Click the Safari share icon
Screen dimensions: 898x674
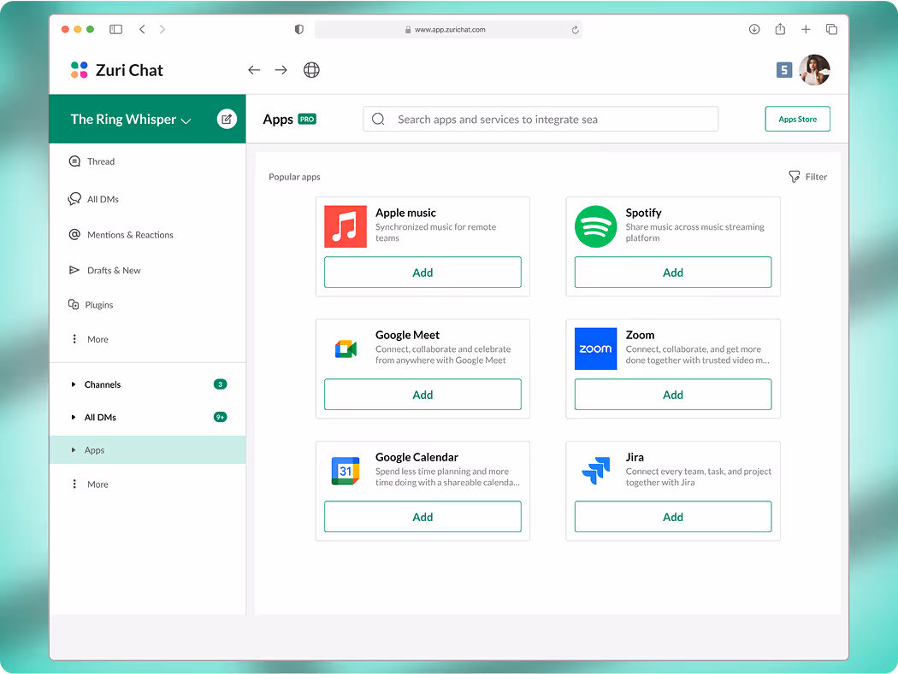(780, 29)
